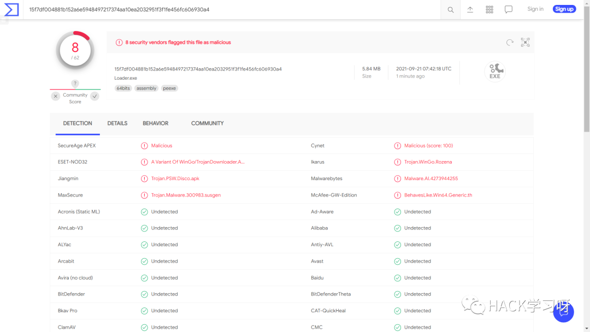
Task: Click the Bkav Pro vendor name
Action: (x=67, y=311)
